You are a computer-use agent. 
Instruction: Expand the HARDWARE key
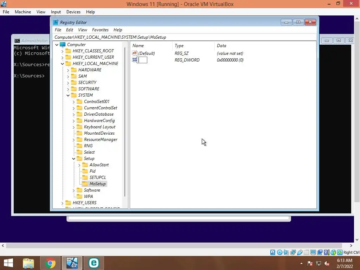[68, 70]
